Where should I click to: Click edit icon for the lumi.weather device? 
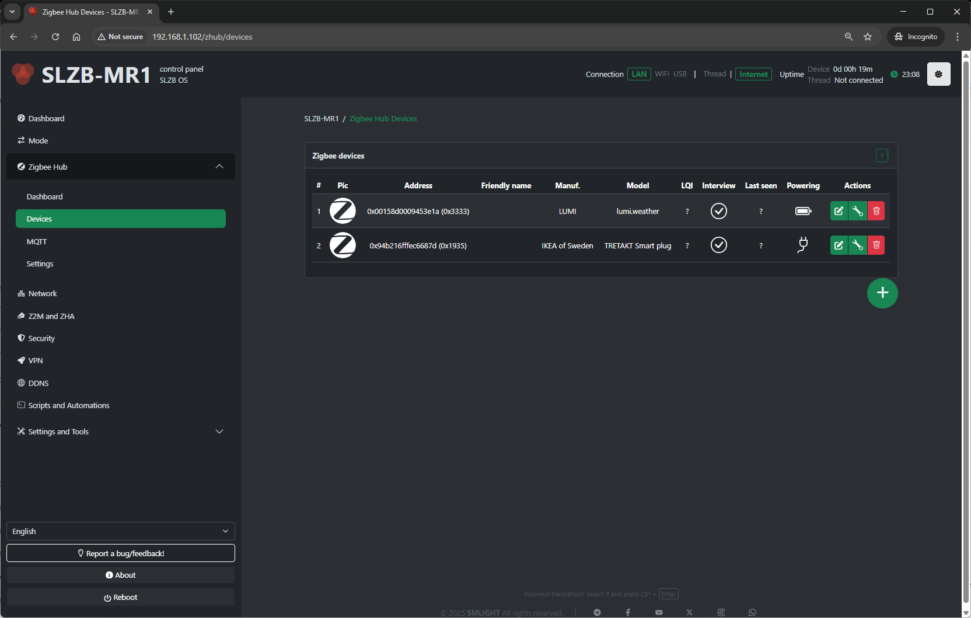click(839, 211)
